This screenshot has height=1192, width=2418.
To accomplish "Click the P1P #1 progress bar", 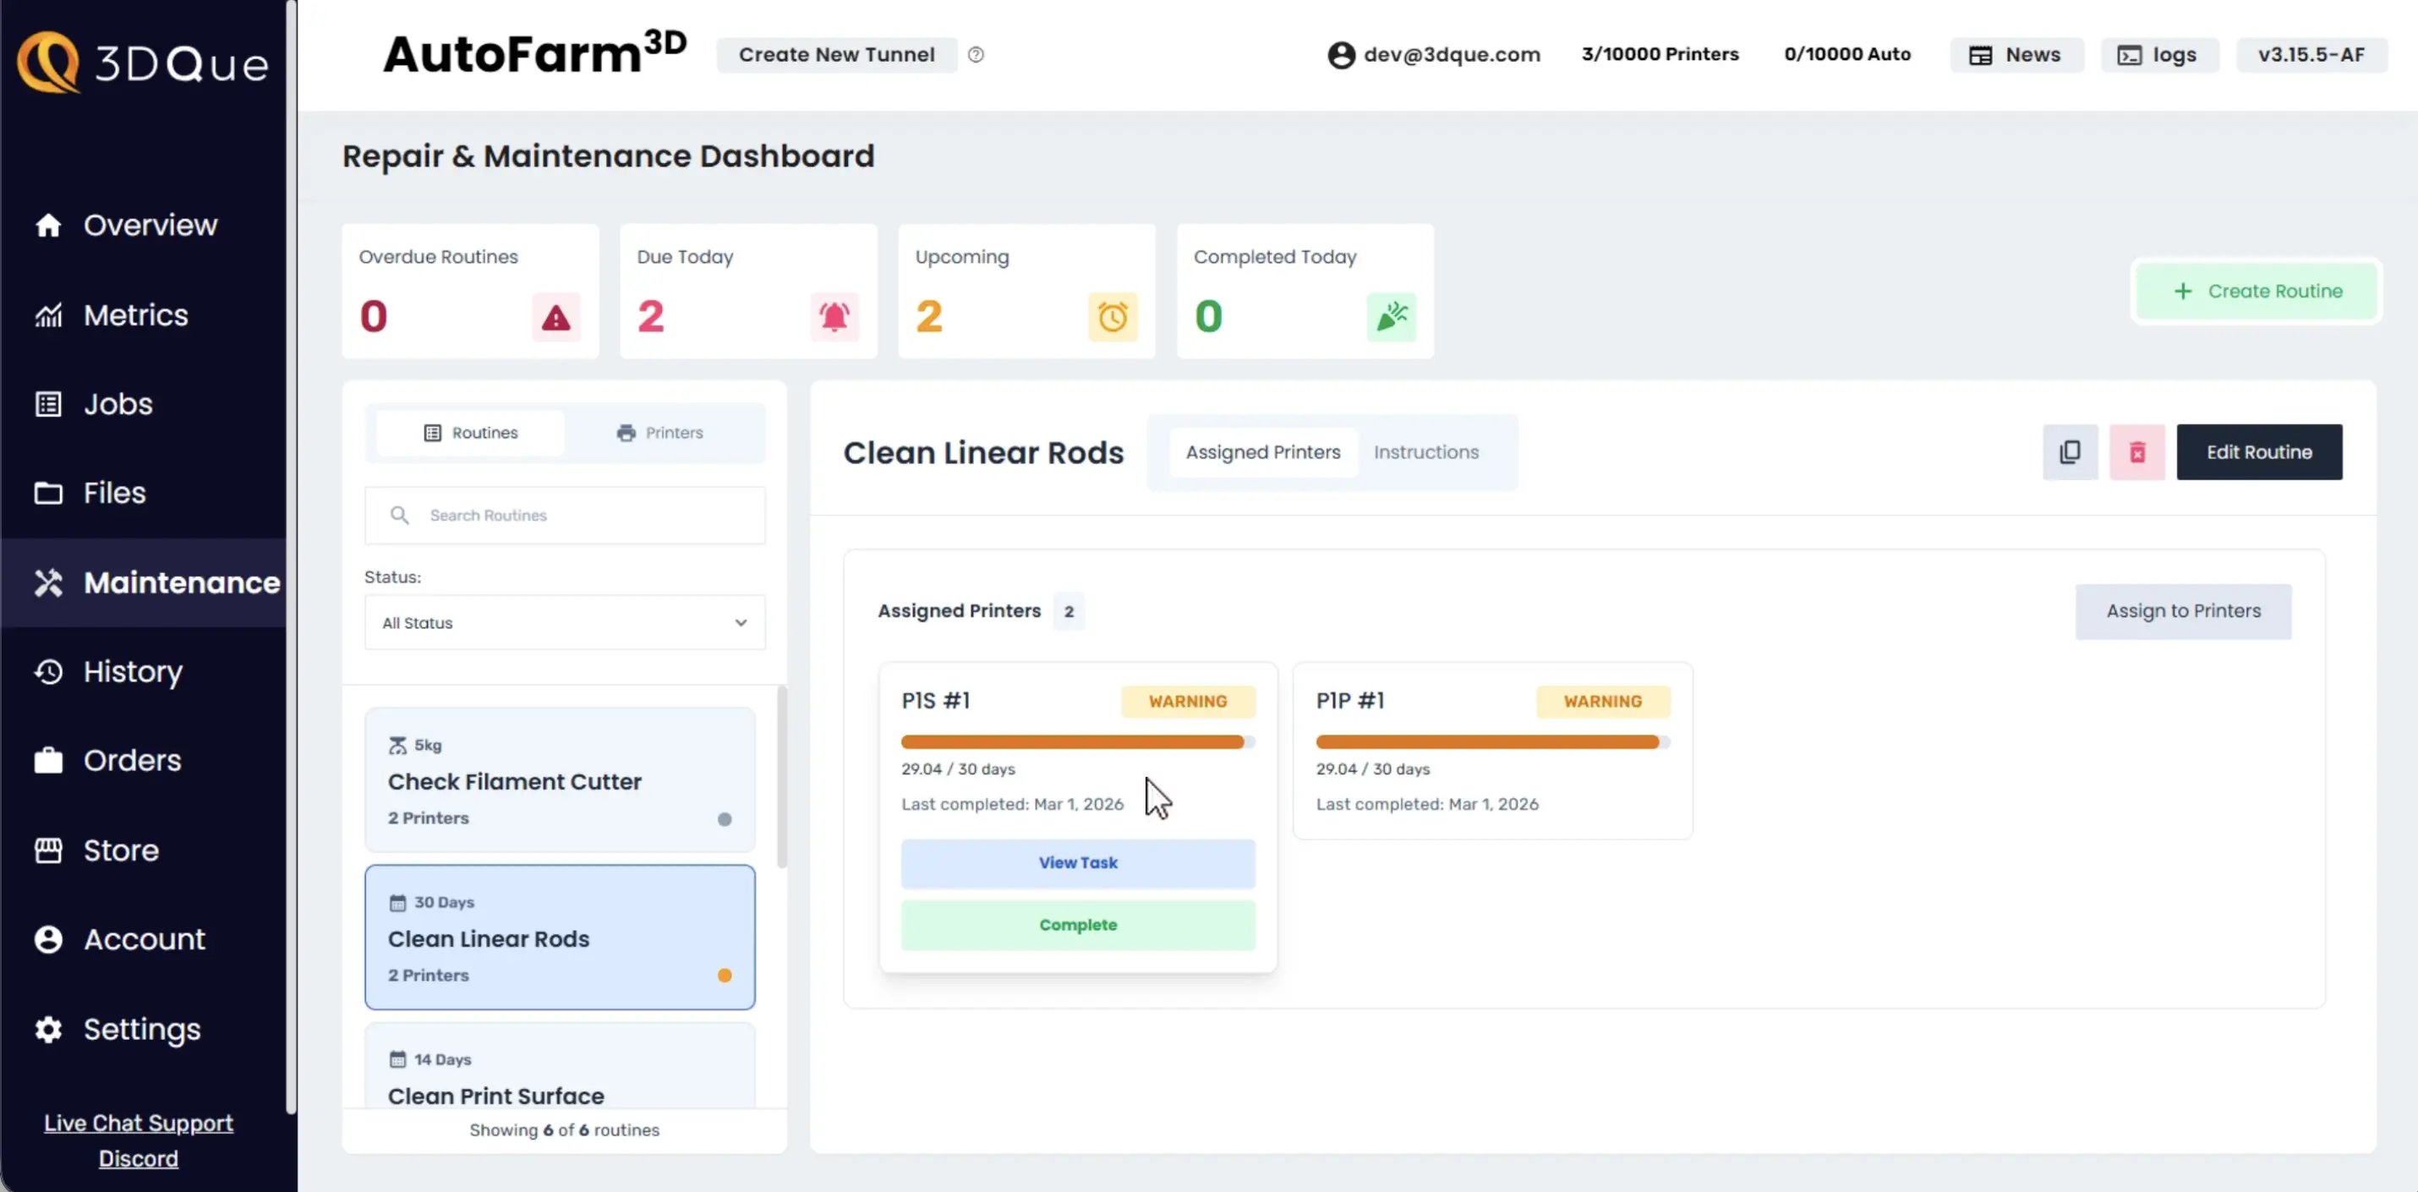I will [1492, 742].
